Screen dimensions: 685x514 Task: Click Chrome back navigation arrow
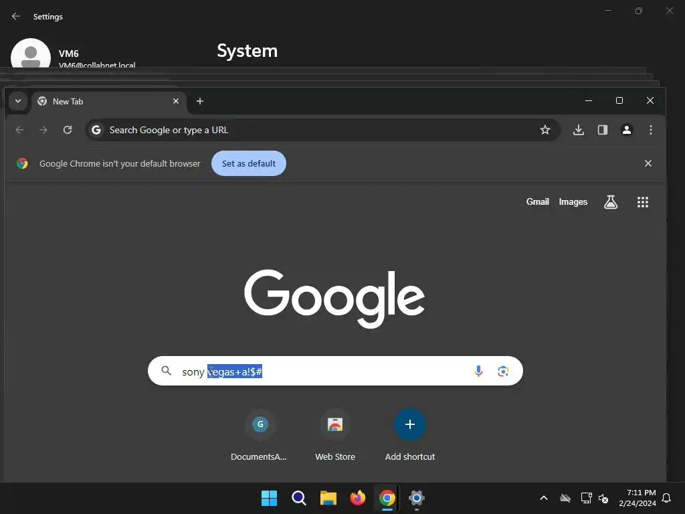point(19,130)
